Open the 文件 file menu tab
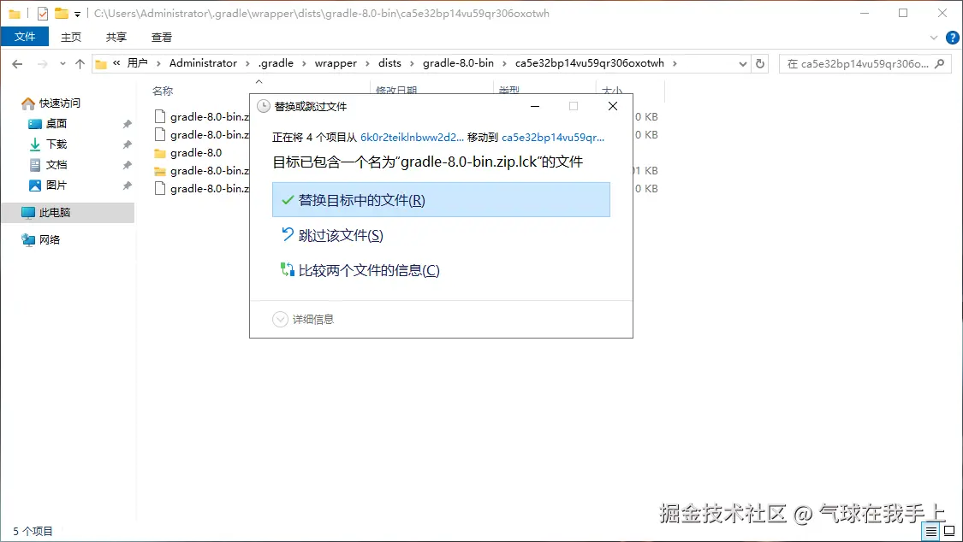This screenshot has height=542, width=963. [25, 37]
